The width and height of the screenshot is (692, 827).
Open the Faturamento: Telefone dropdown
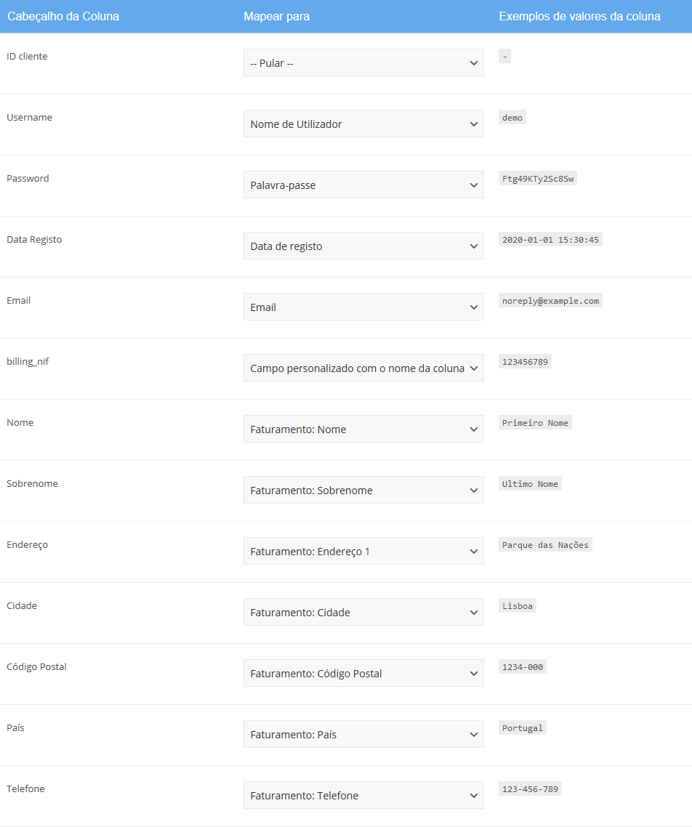(363, 795)
